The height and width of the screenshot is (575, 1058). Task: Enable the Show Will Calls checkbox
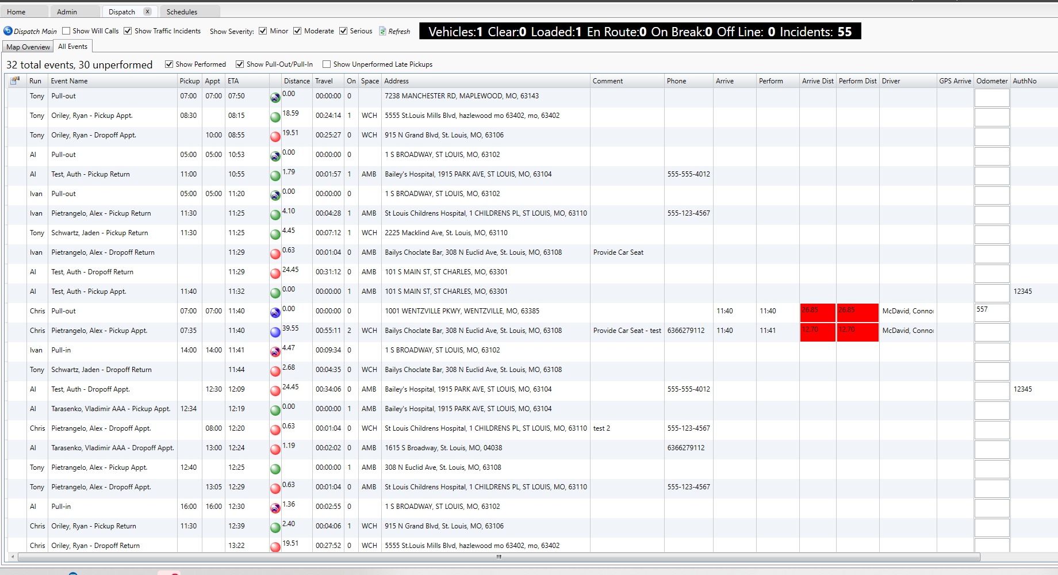pos(66,31)
